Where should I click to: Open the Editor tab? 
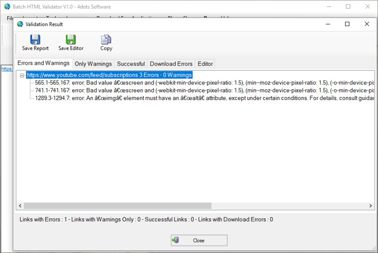coord(205,64)
